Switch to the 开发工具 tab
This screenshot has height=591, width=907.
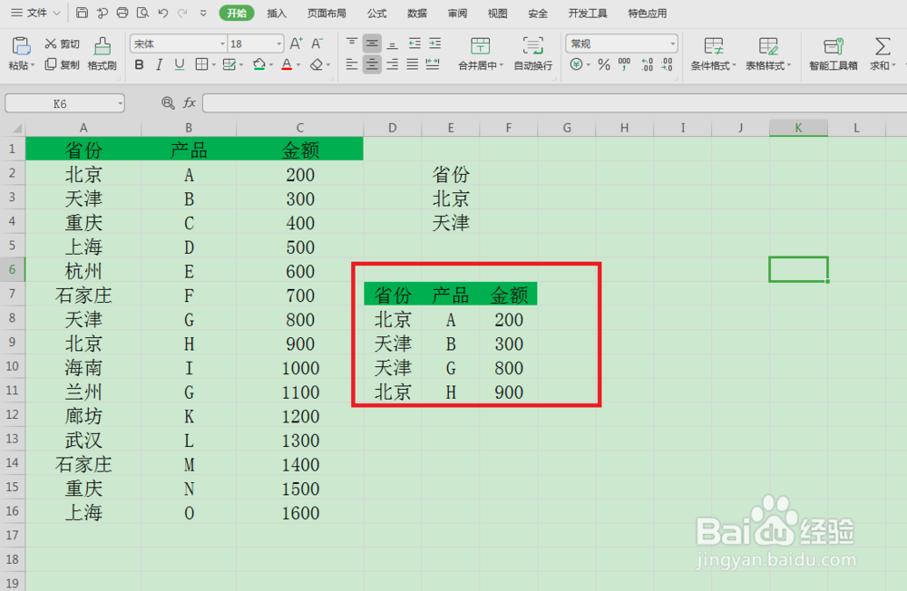[588, 14]
